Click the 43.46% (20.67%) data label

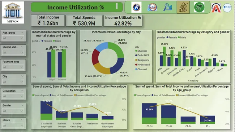[93, 76]
